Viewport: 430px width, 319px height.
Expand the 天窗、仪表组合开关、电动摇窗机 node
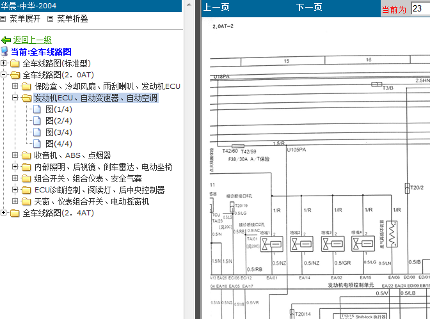pyautogui.click(x=15, y=201)
